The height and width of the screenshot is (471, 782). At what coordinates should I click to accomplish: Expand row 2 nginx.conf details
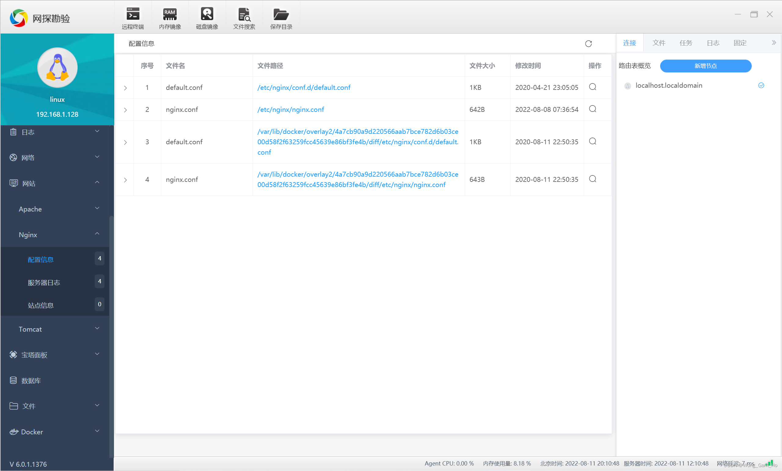point(125,110)
